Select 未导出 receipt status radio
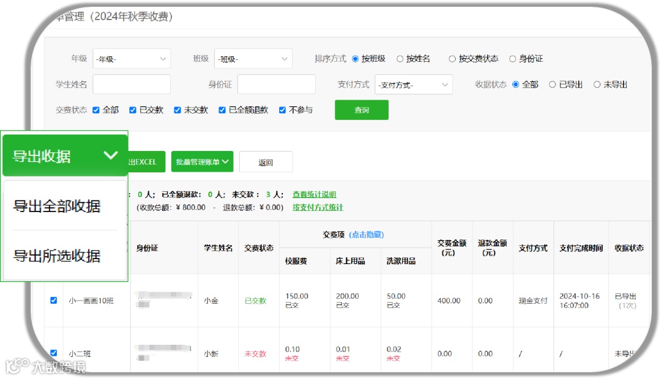This screenshot has height=379, width=661. click(x=597, y=84)
